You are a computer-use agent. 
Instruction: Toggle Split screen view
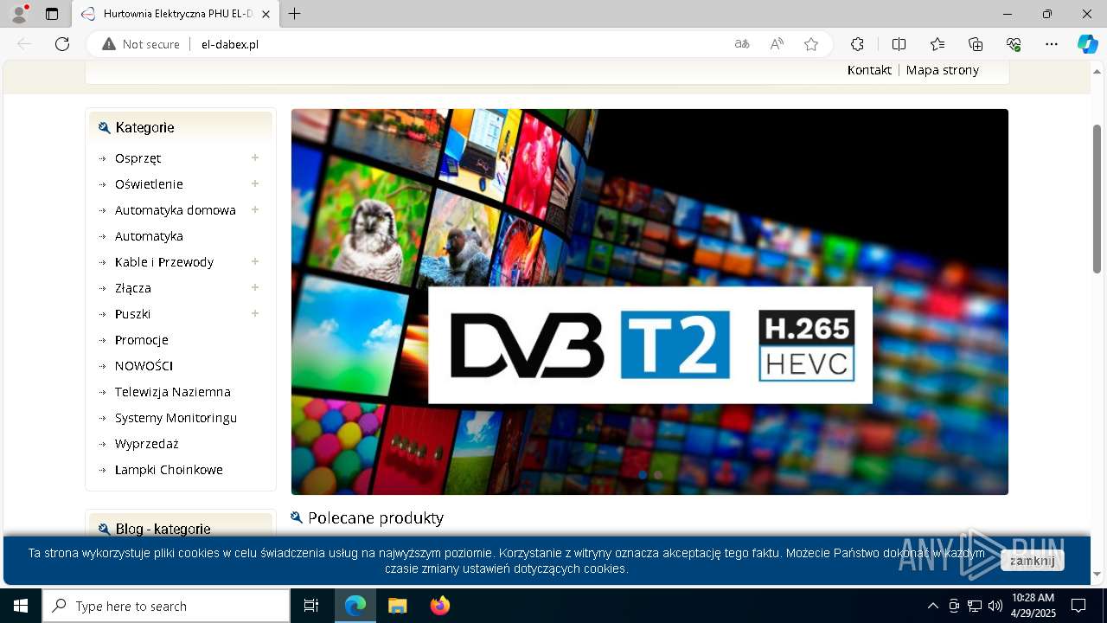(x=899, y=44)
